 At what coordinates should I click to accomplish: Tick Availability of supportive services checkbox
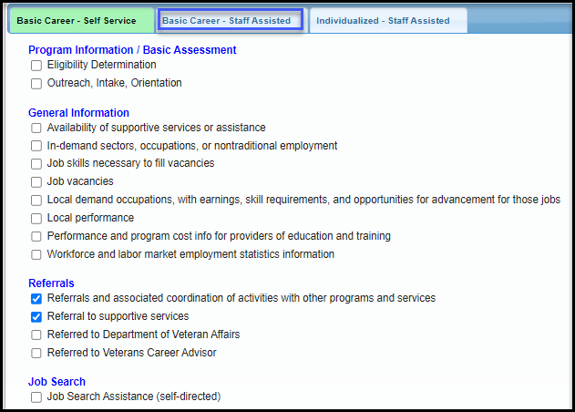[36, 129]
